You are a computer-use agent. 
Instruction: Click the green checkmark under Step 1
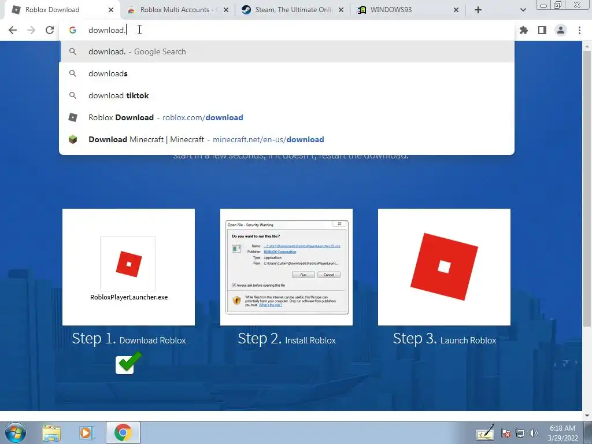point(129,363)
